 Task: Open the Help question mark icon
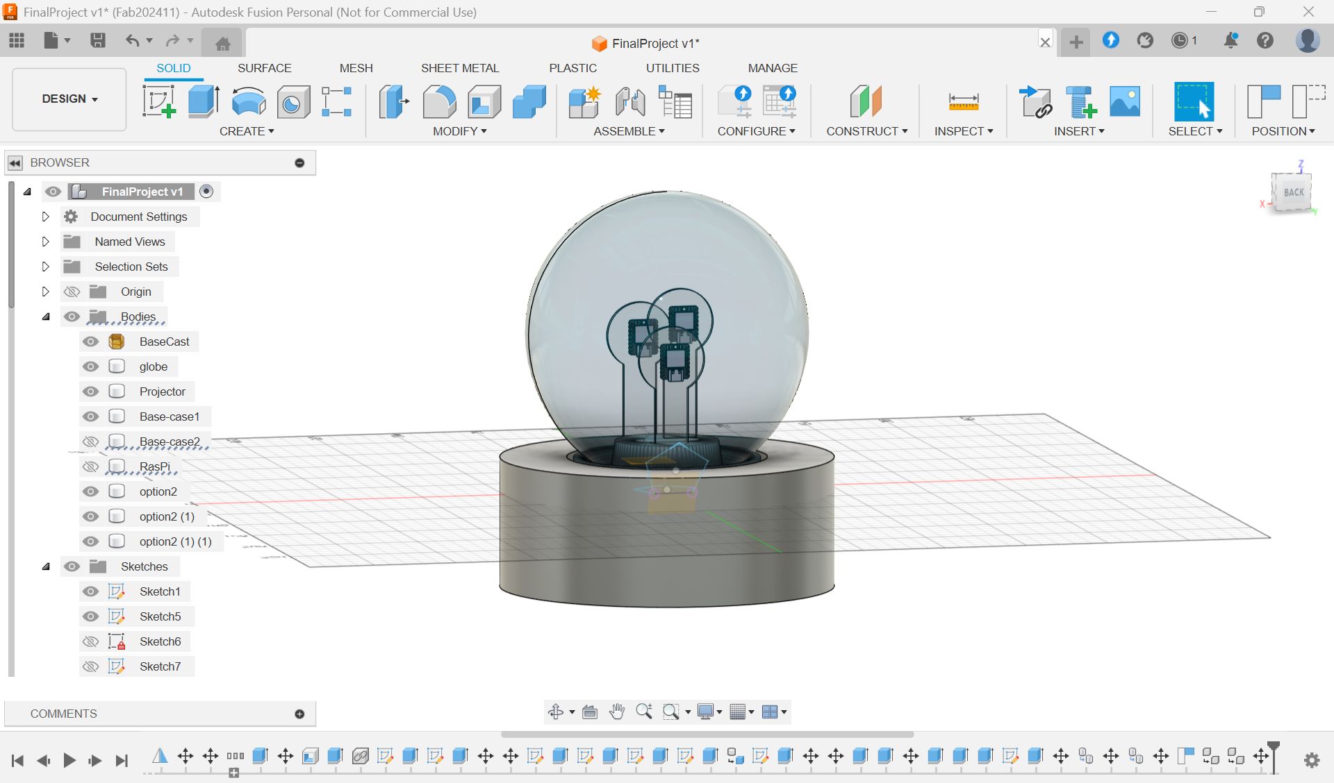tap(1265, 40)
